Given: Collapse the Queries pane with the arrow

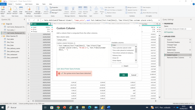Looking at the screenshot, I should click(24, 20).
